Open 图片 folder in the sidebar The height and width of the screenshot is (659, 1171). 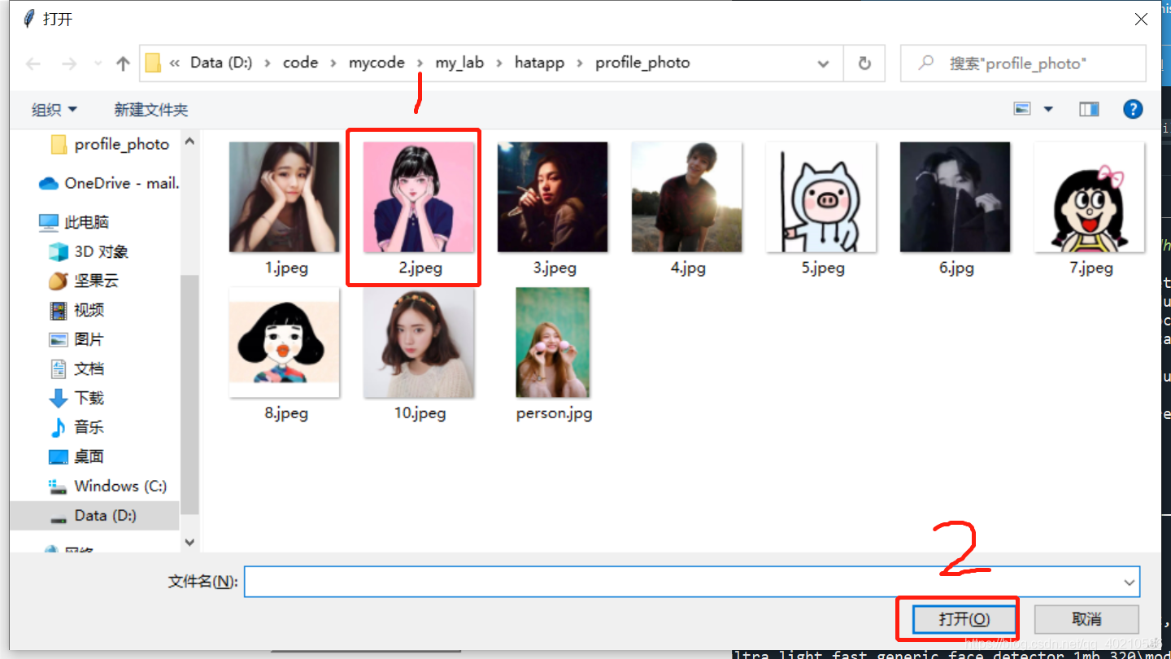pyautogui.click(x=76, y=339)
